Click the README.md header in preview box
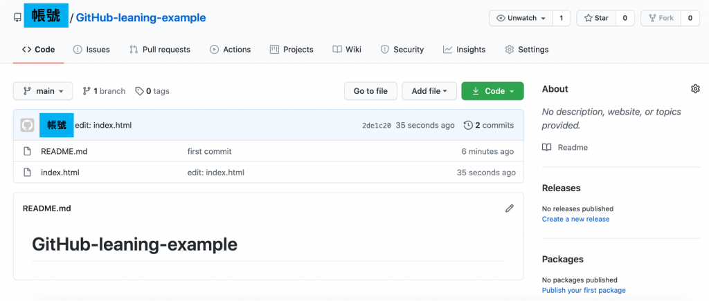This screenshot has height=301, width=709. click(x=47, y=208)
